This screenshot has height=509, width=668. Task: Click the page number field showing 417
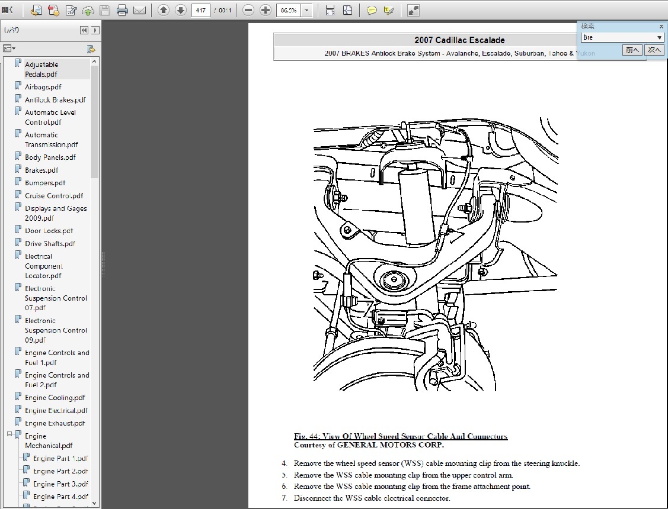(201, 10)
